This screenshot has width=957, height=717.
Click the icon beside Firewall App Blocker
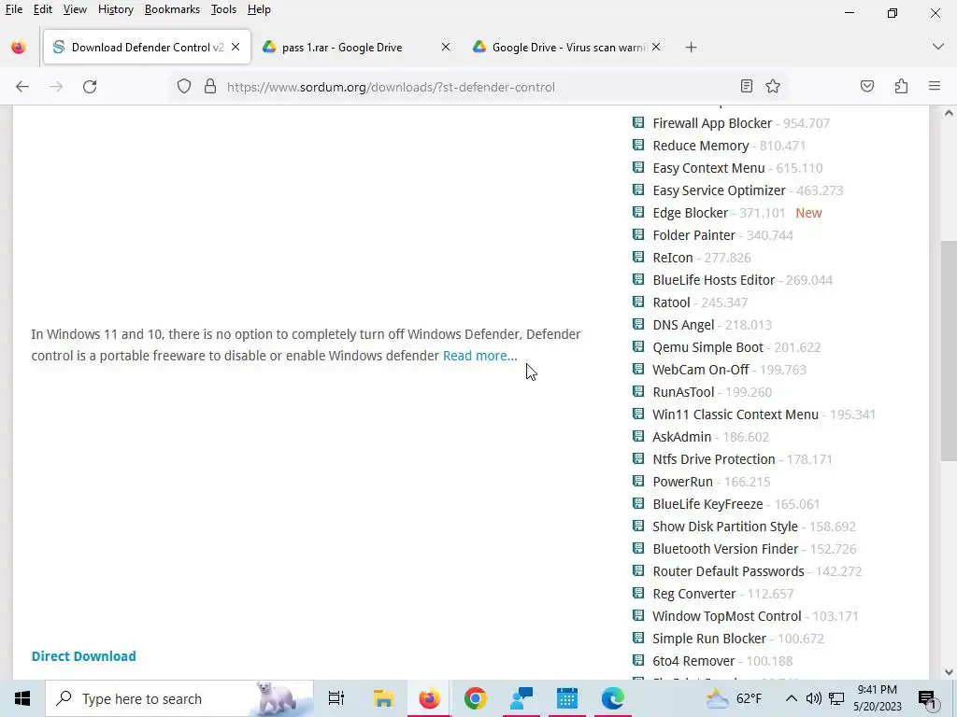[x=638, y=122]
